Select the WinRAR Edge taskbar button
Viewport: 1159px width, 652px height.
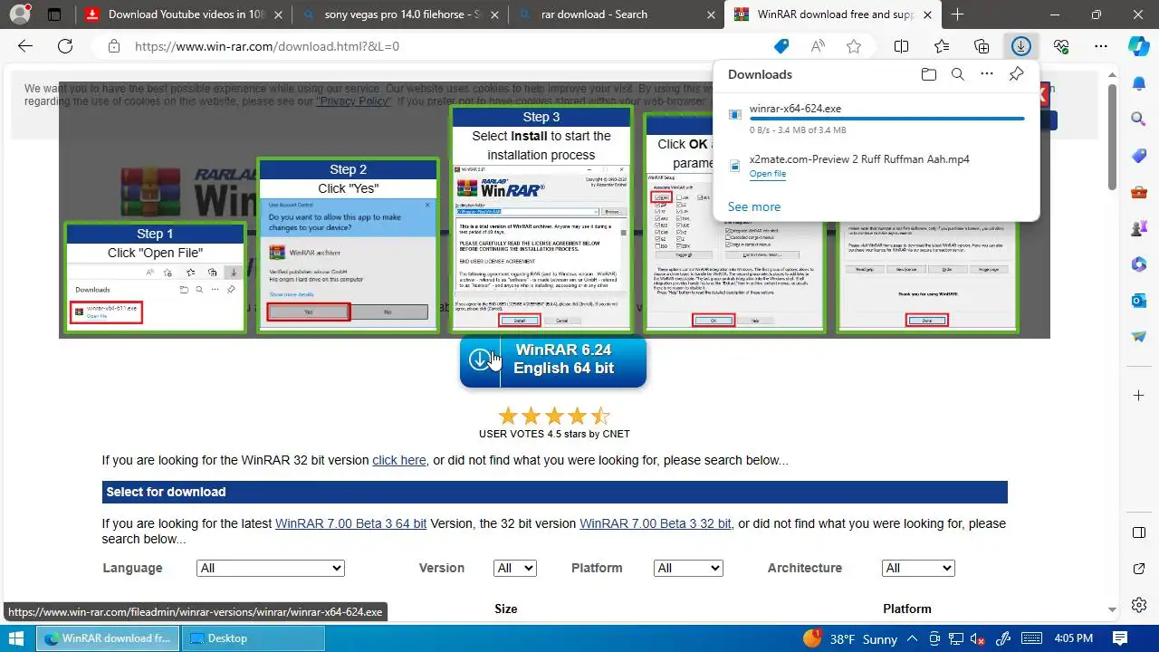(x=108, y=638)
